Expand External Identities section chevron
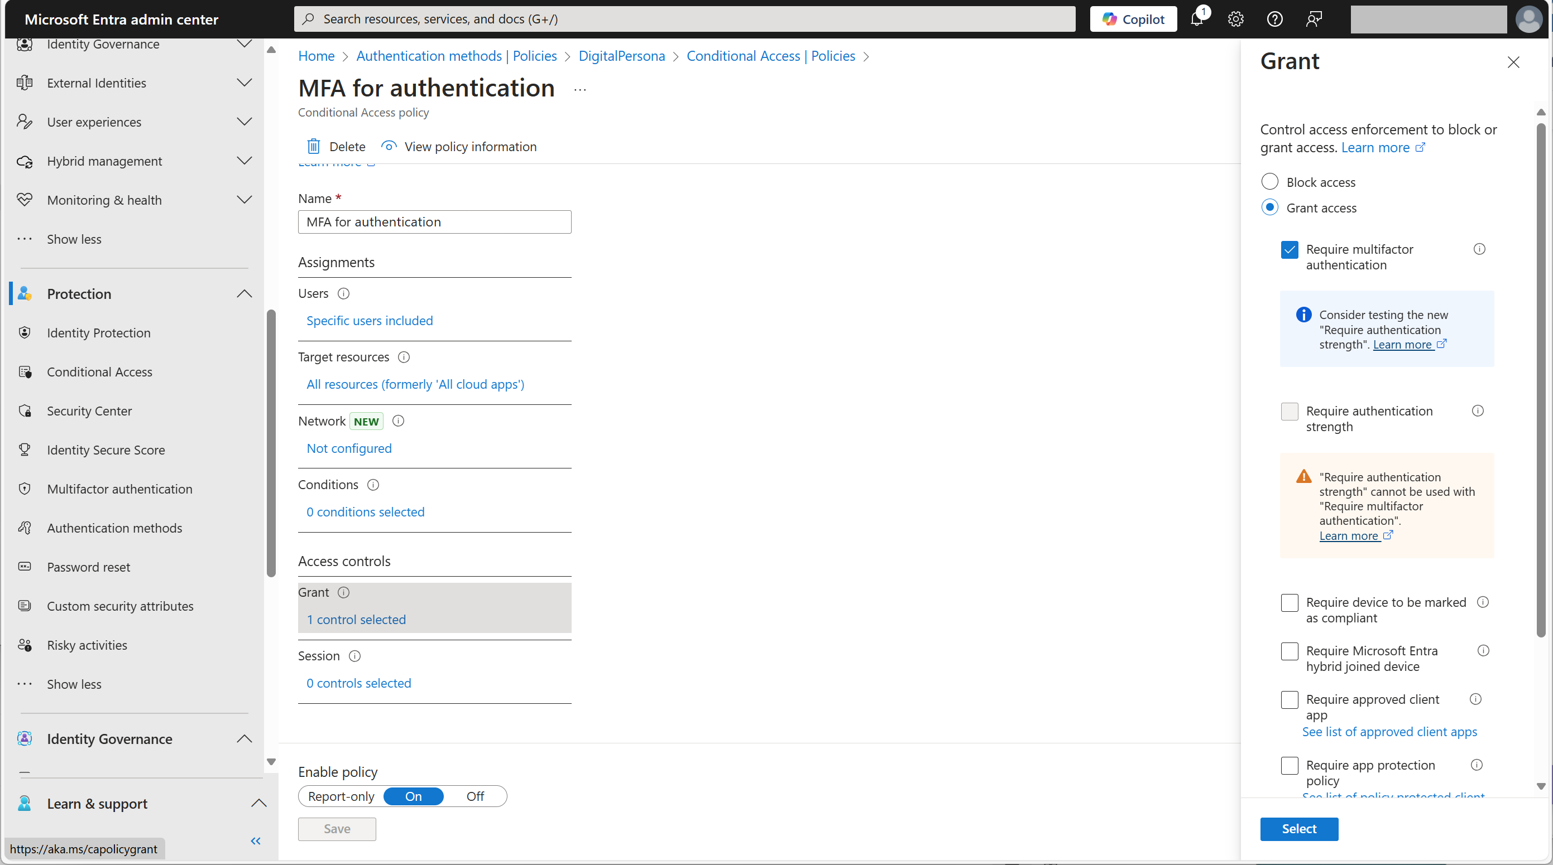The height and width of the screenshot is (865, 1553). [244, 83]
